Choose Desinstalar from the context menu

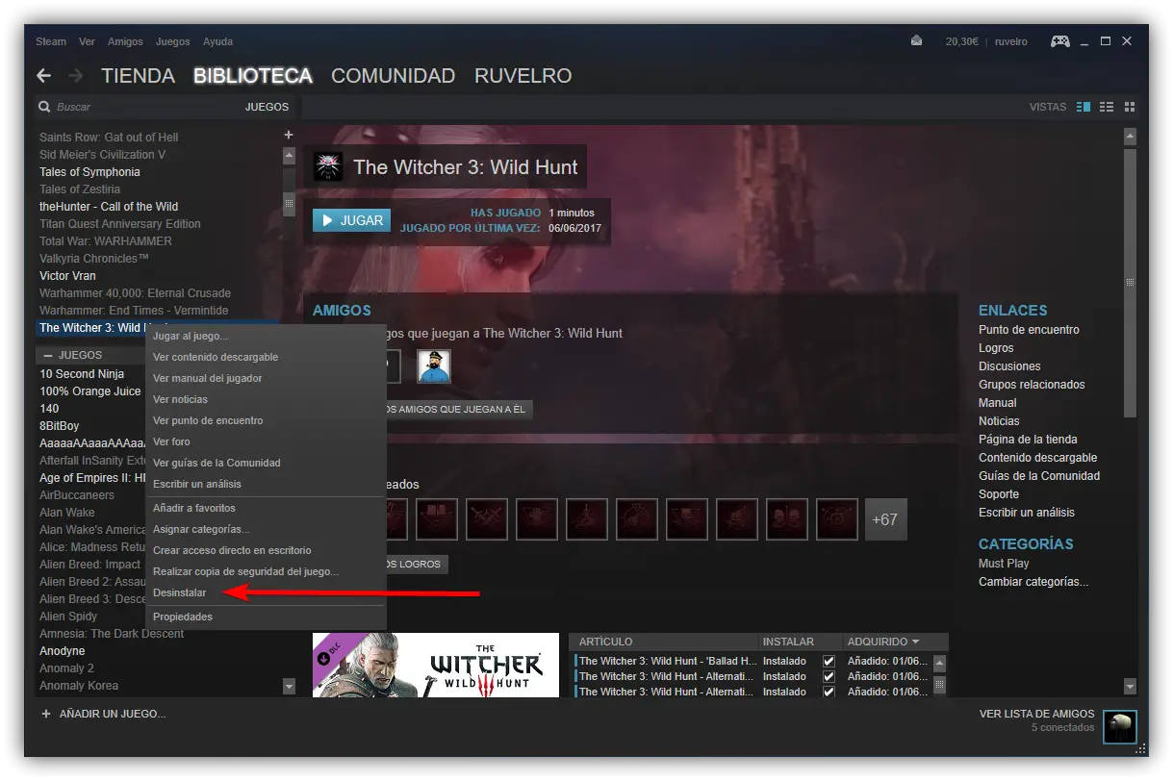point(180,592)
